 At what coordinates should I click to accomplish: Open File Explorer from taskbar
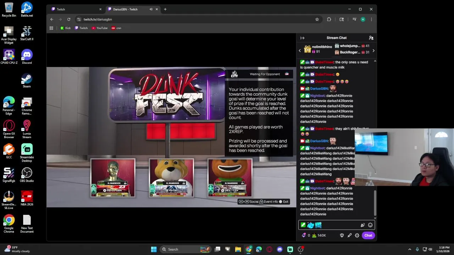click(238, 249)
